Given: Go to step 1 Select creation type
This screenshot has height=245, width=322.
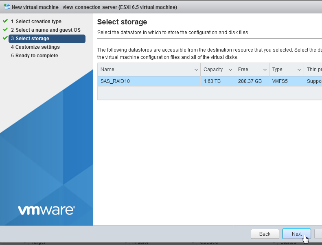Looking at the screenshot, I should coord(36,21).
